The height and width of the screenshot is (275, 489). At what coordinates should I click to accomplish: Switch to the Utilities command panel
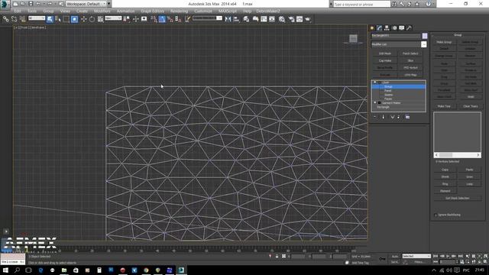[409, 28]
